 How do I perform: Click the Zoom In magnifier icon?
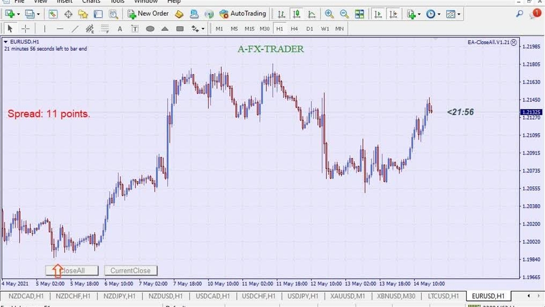[329, 14]
